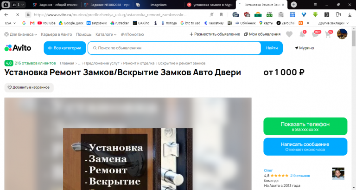
Task: Show hidden bookmarks with the double chevron
Action: 308,23
